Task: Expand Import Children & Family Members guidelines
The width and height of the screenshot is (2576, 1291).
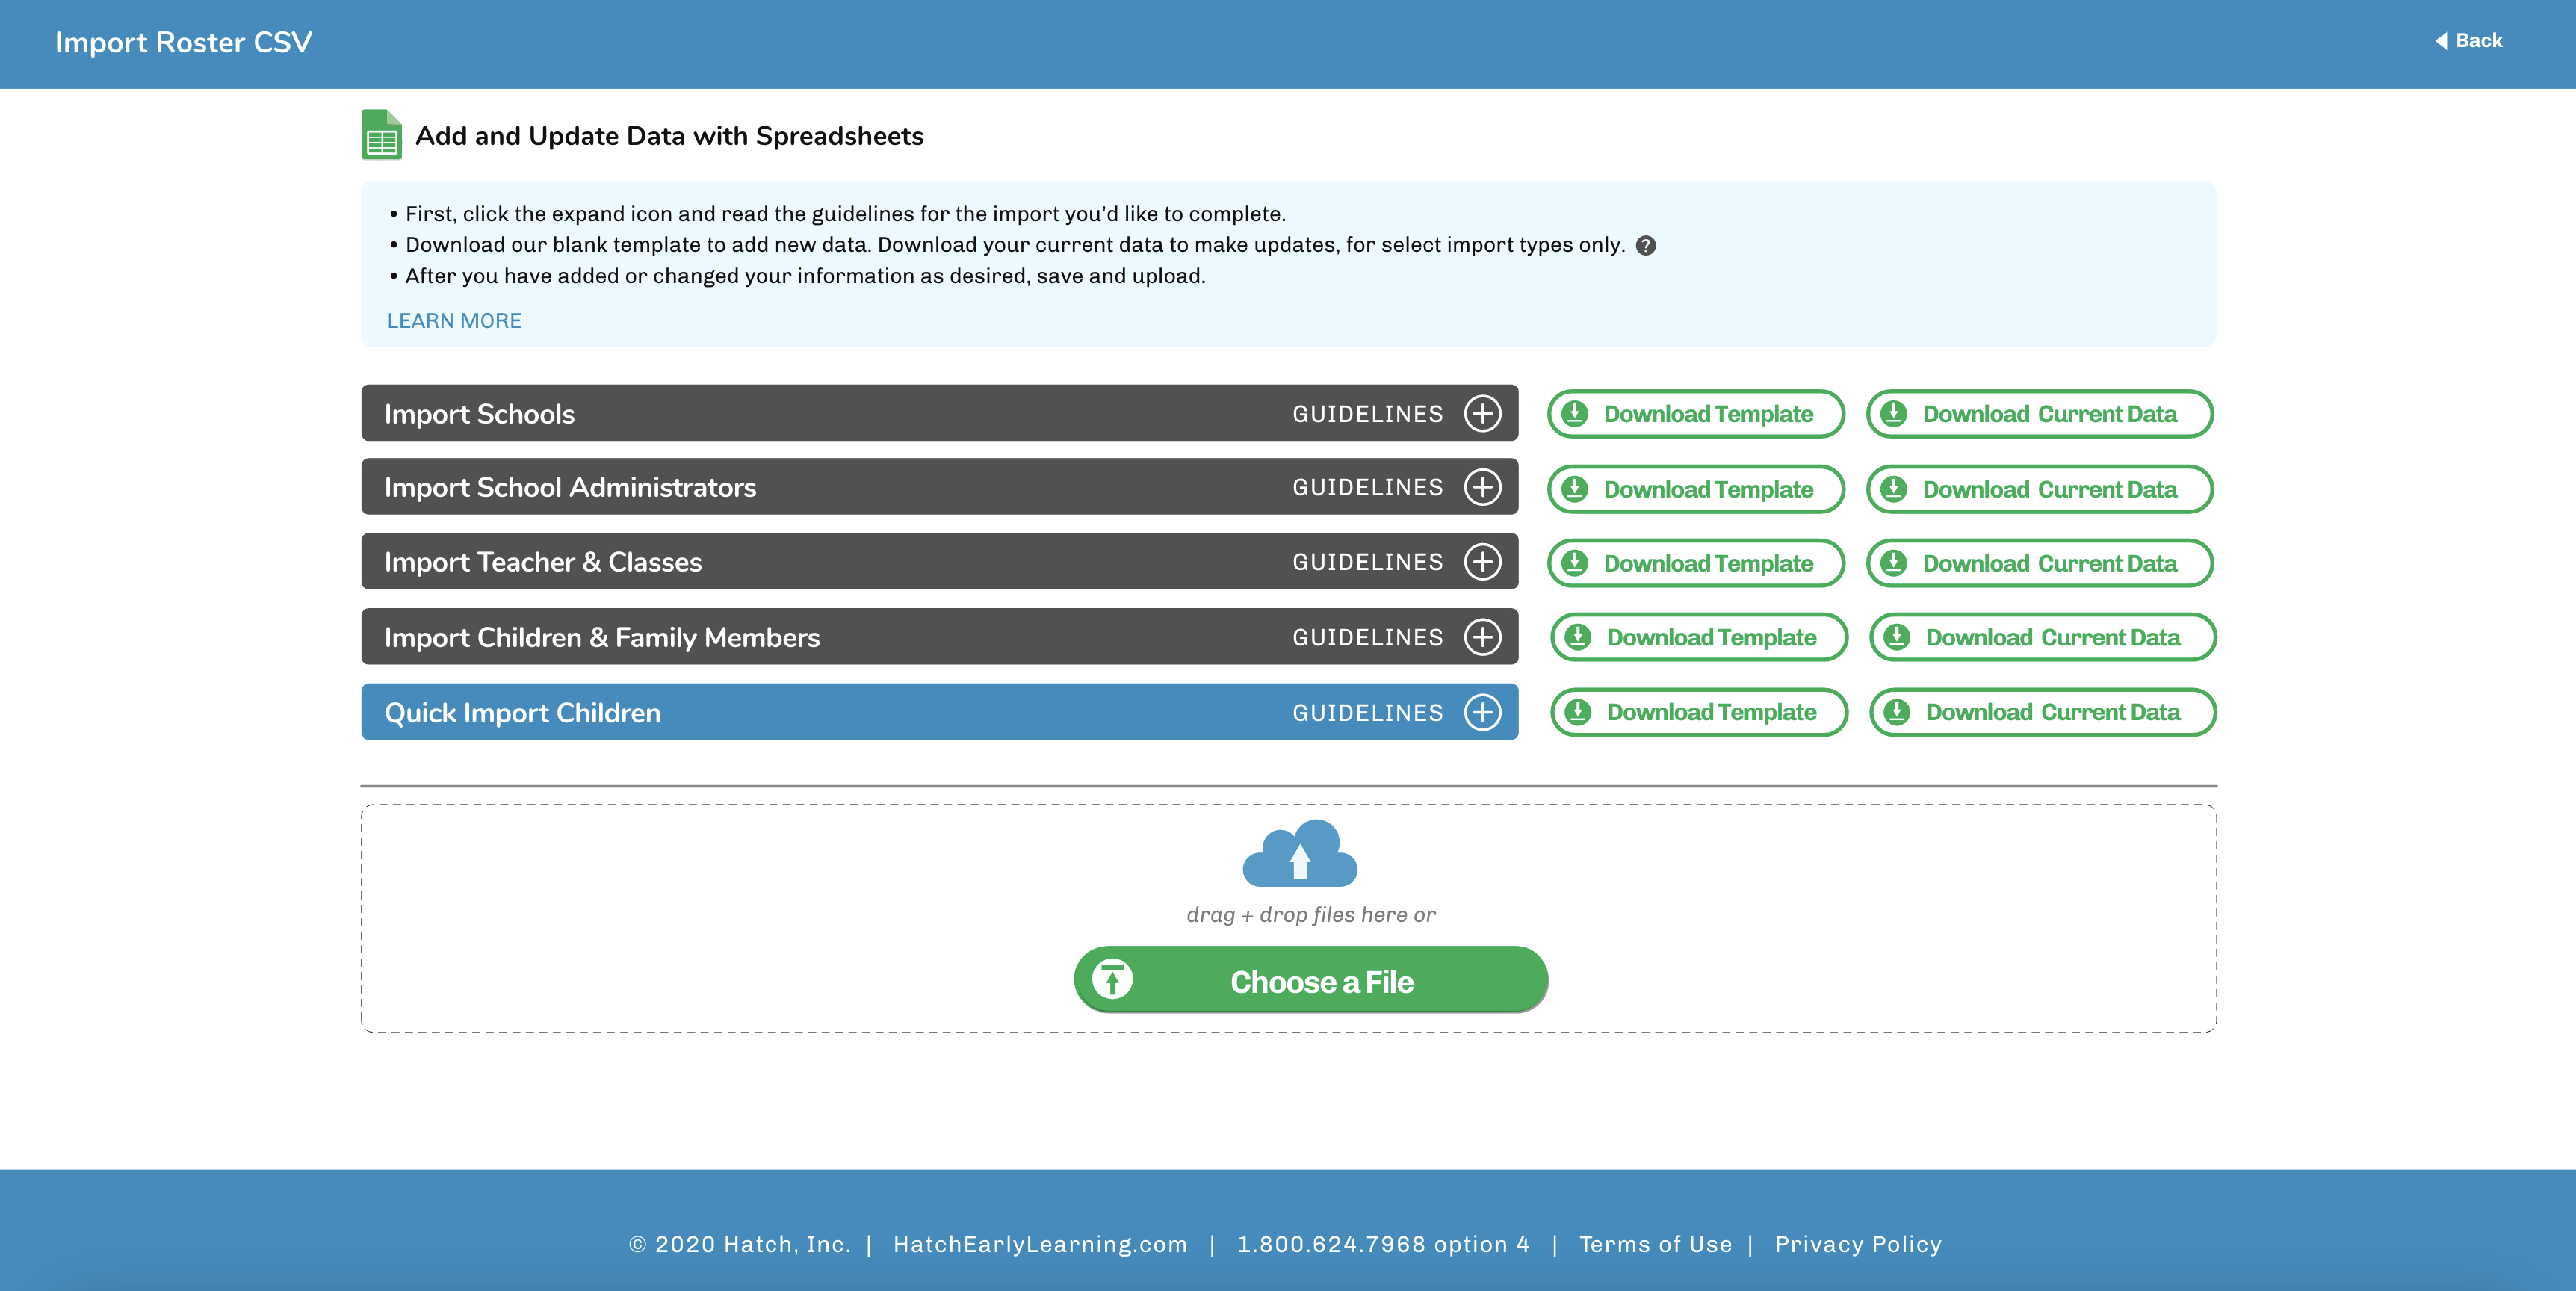Action: [x=1482, y=637]
